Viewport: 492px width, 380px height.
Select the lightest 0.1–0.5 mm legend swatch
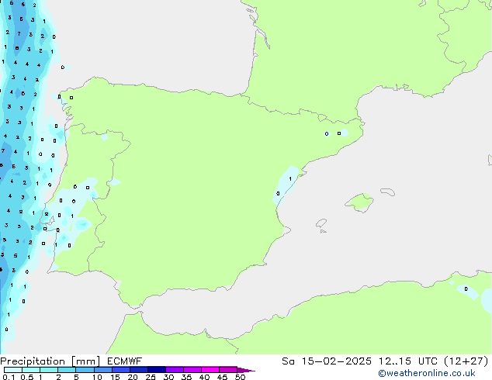(13, 370)
